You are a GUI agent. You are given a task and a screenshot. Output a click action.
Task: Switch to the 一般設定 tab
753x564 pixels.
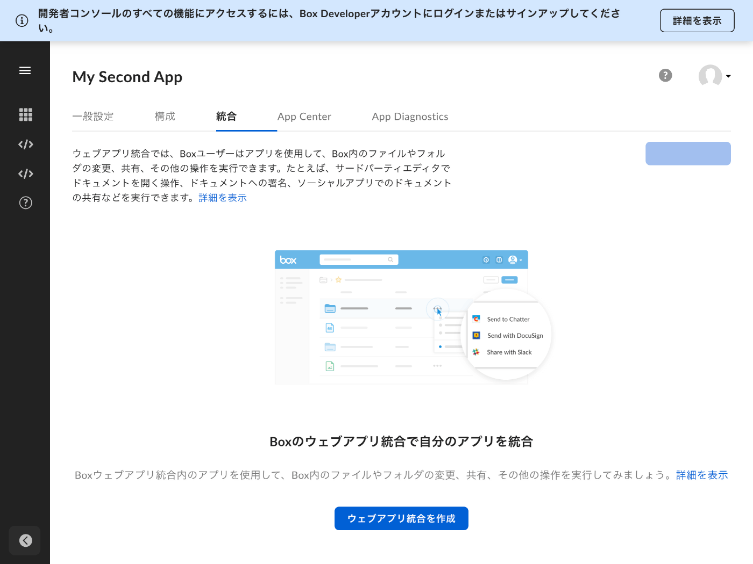(x=93, y=117)
